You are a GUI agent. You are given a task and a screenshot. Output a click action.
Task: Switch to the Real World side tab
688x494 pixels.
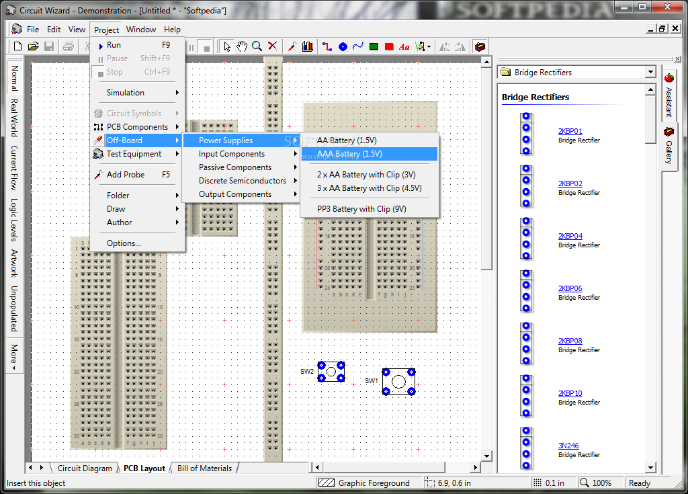click(14, 118)
